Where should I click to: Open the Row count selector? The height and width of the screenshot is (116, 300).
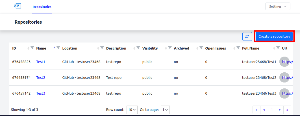pos(132,110)
